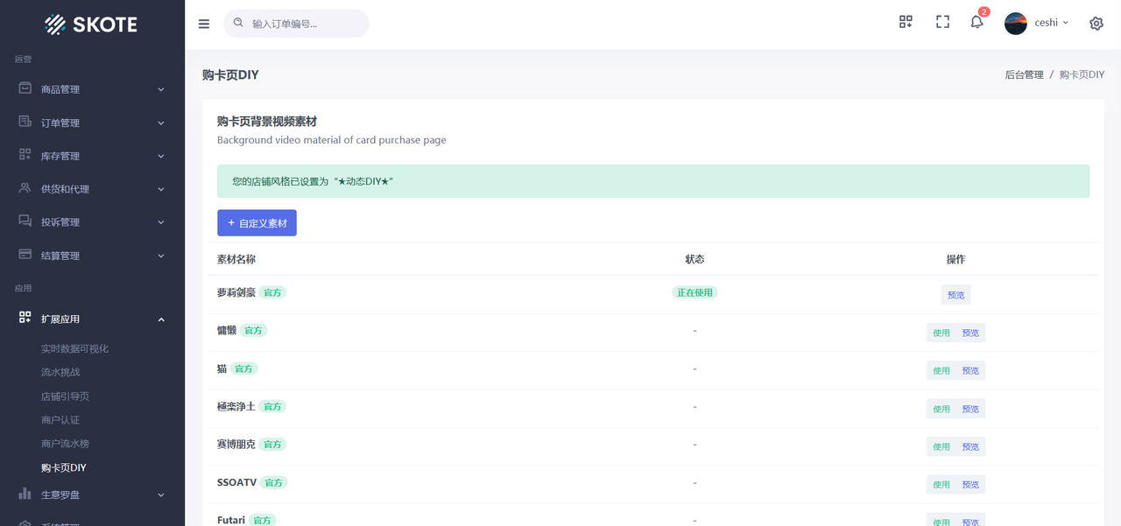Click the SKOTE logo
This screenshot has width=1121, height=526.
click(x=91, y=25)
